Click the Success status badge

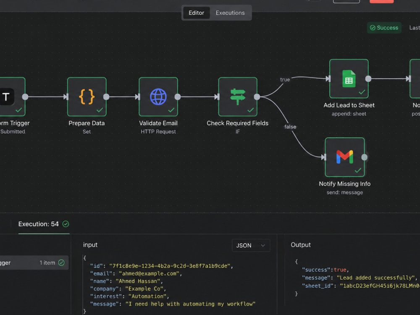click(384, 28)
